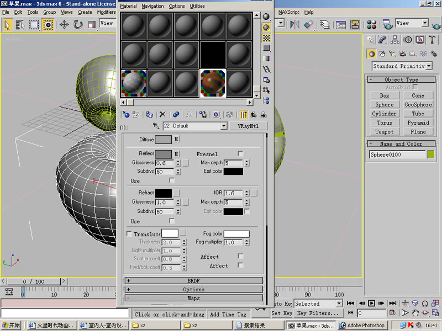Click the VRayMtl material type button
This screenshot has width=442, height=331.
[x=248, y=126]
